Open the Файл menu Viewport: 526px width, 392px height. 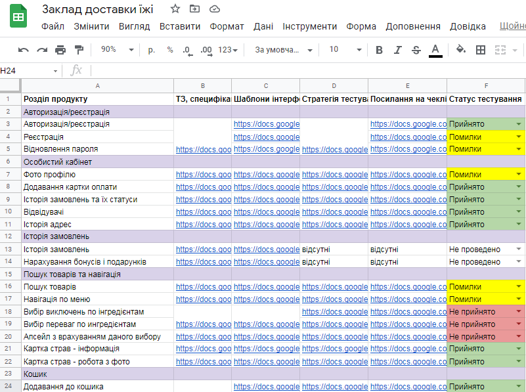[x=53, y=26]
